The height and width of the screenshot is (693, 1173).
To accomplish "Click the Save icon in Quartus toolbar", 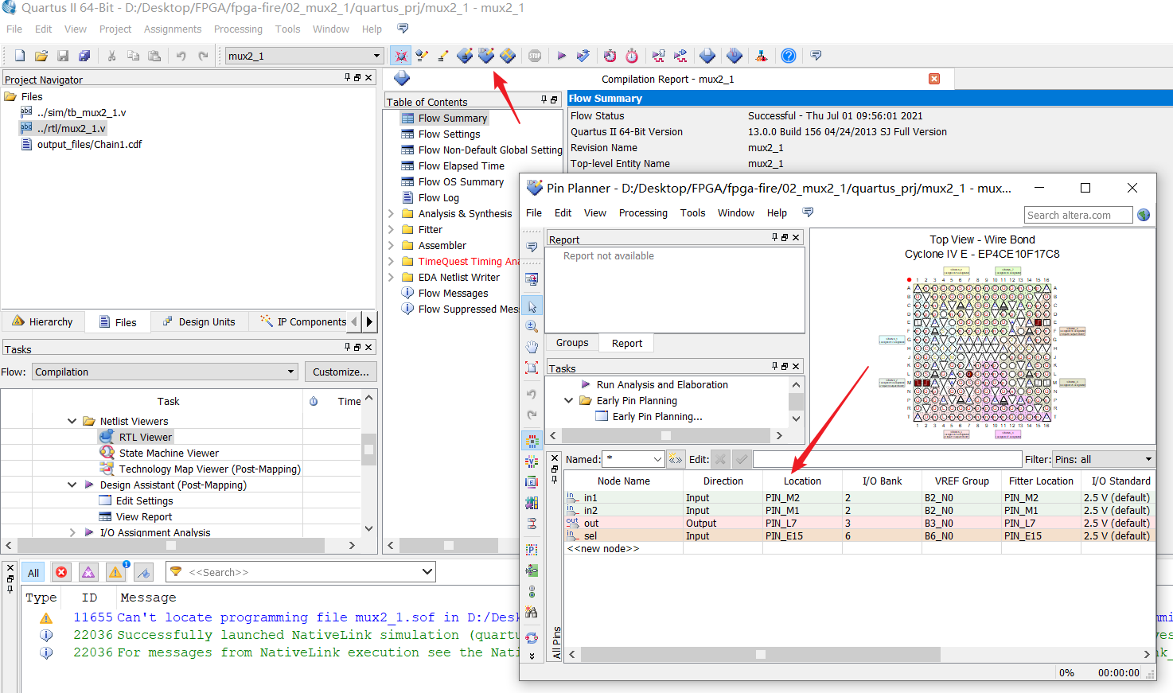I will click(63, 56).
